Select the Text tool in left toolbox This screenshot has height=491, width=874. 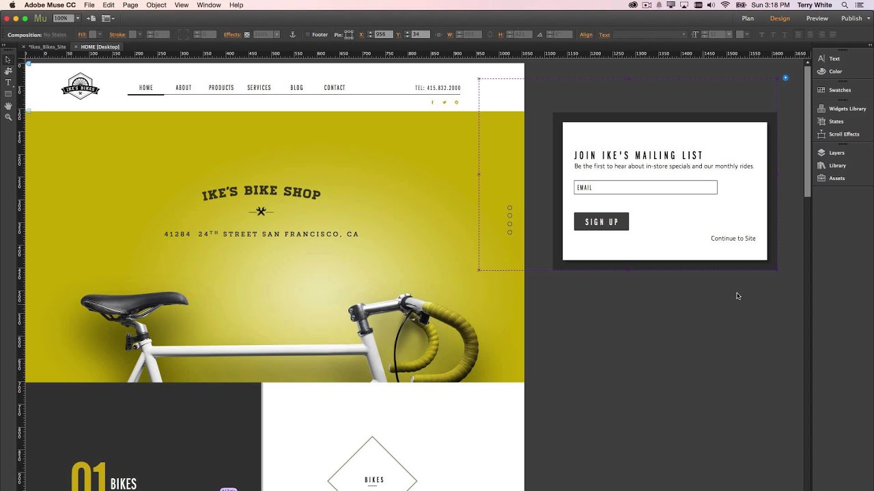[8, 83]
